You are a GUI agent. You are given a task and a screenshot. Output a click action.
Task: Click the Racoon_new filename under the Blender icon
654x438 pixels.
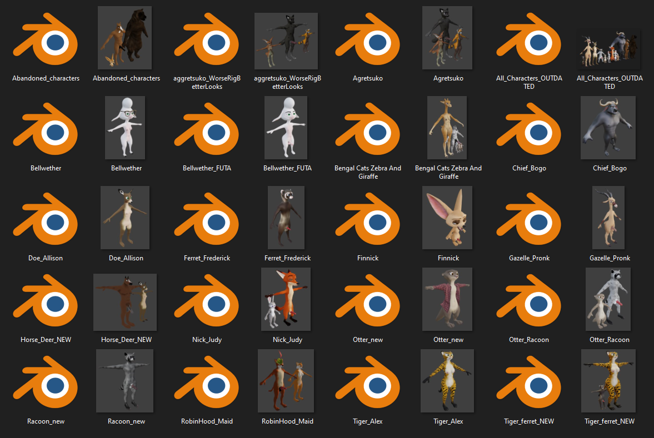(x=46, y=421)
